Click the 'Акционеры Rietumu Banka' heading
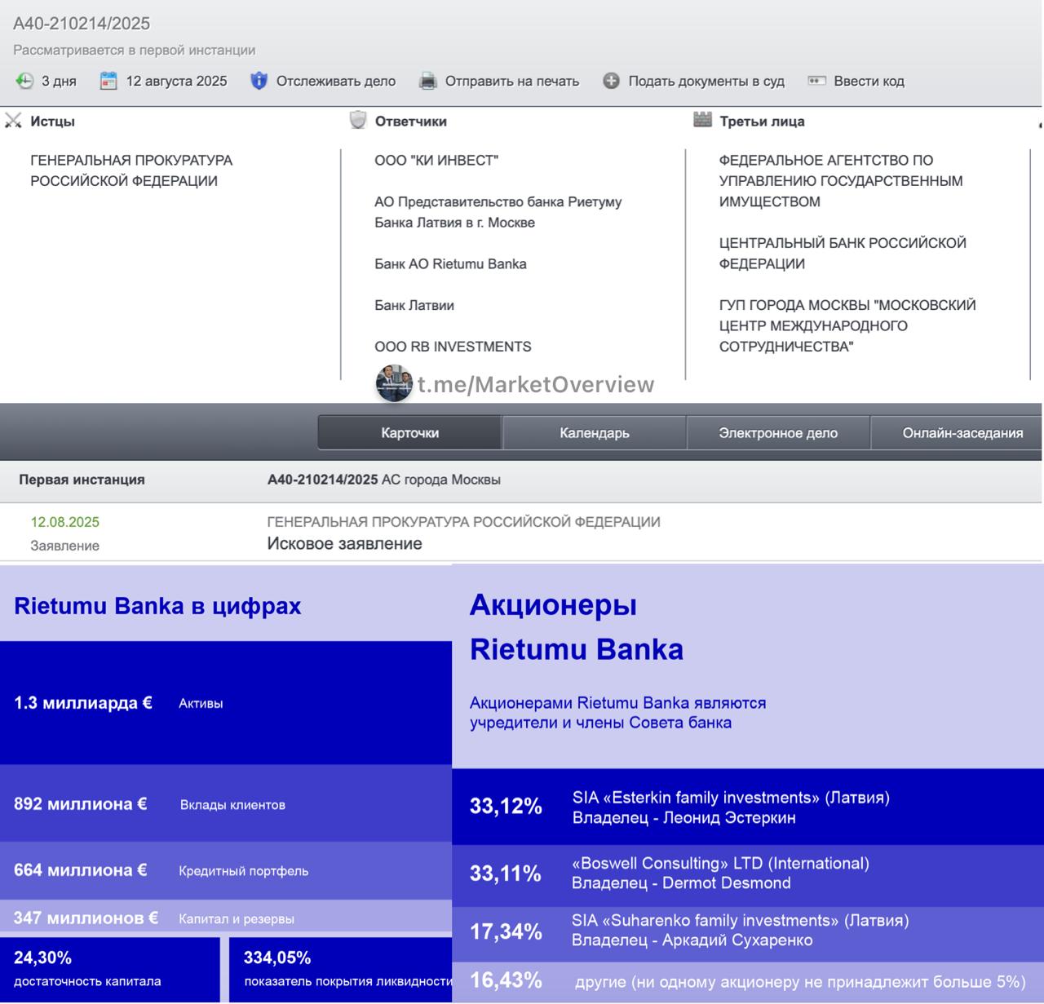The width and height of the screenshot is (1044, 1004). click(577, 627)
